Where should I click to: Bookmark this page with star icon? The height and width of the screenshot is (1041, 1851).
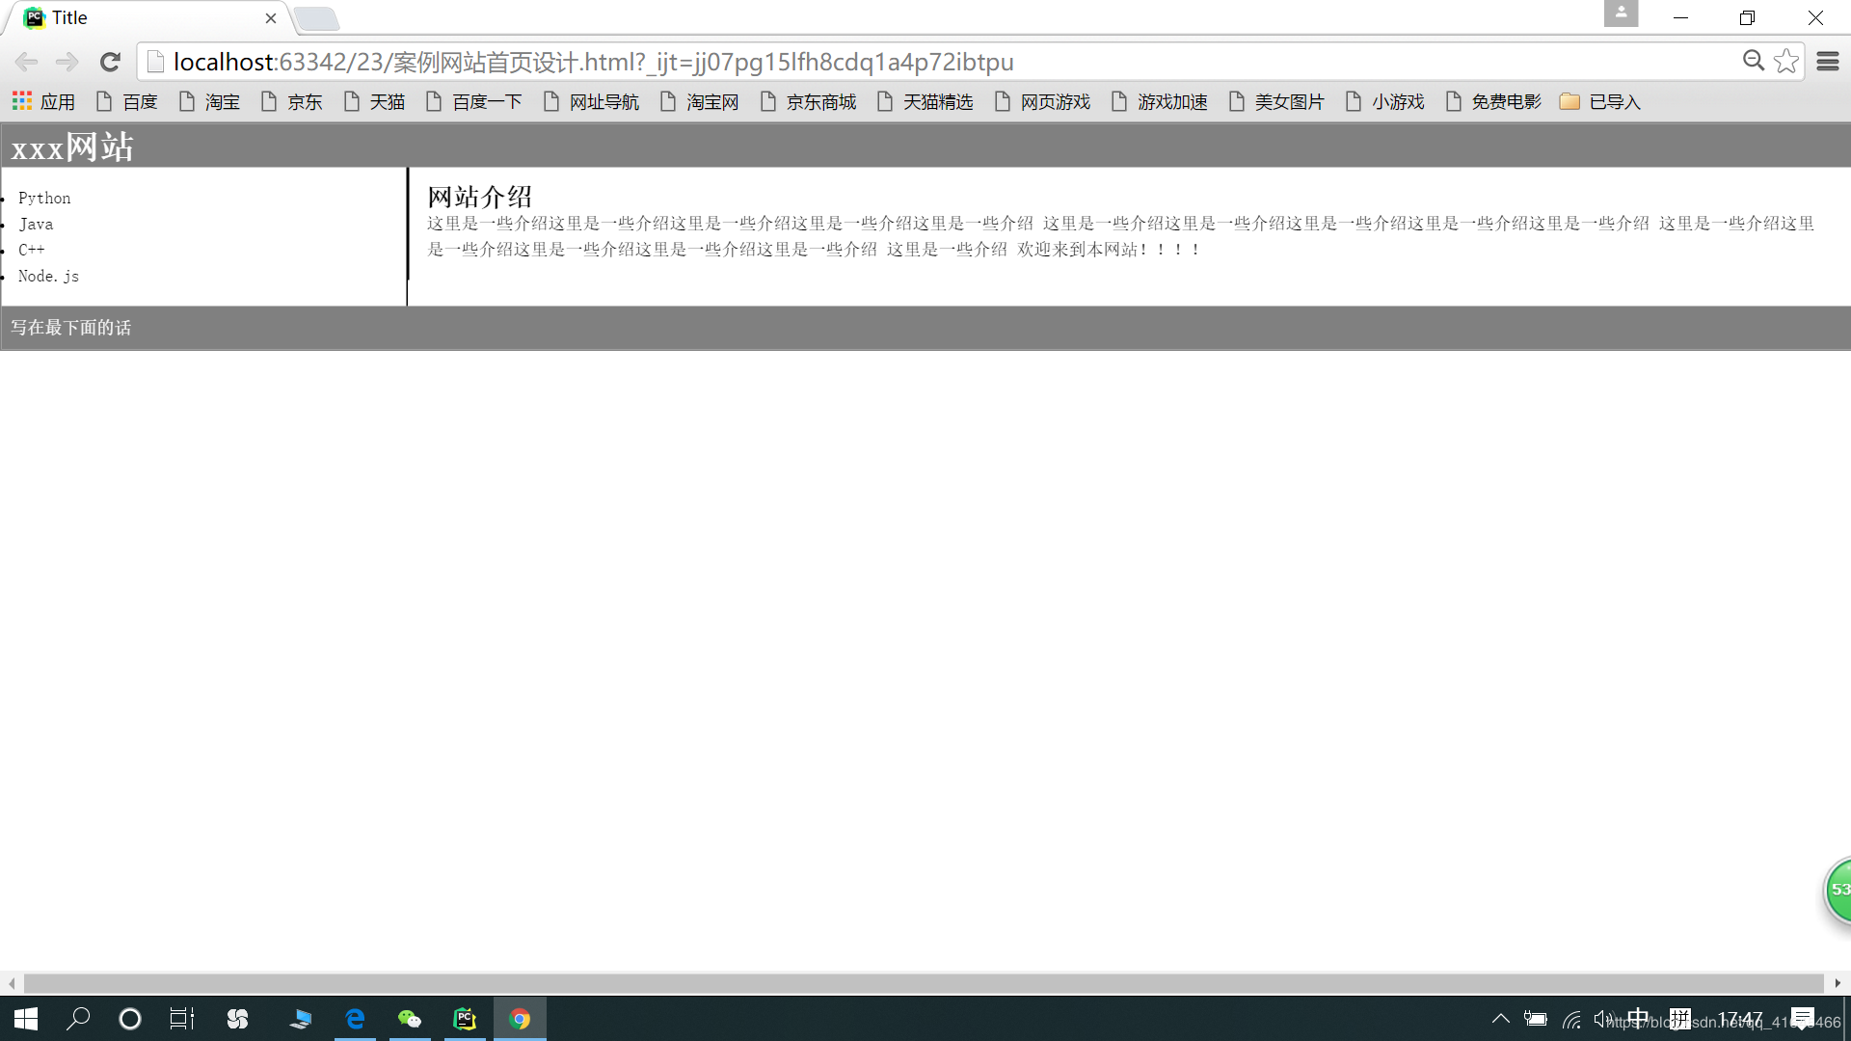pyautogui.click(x=1786, y=62)
